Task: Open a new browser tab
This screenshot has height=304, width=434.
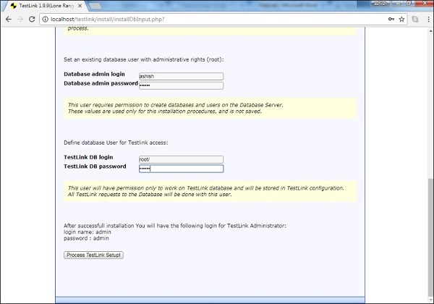Action: [x=96, y=5]
